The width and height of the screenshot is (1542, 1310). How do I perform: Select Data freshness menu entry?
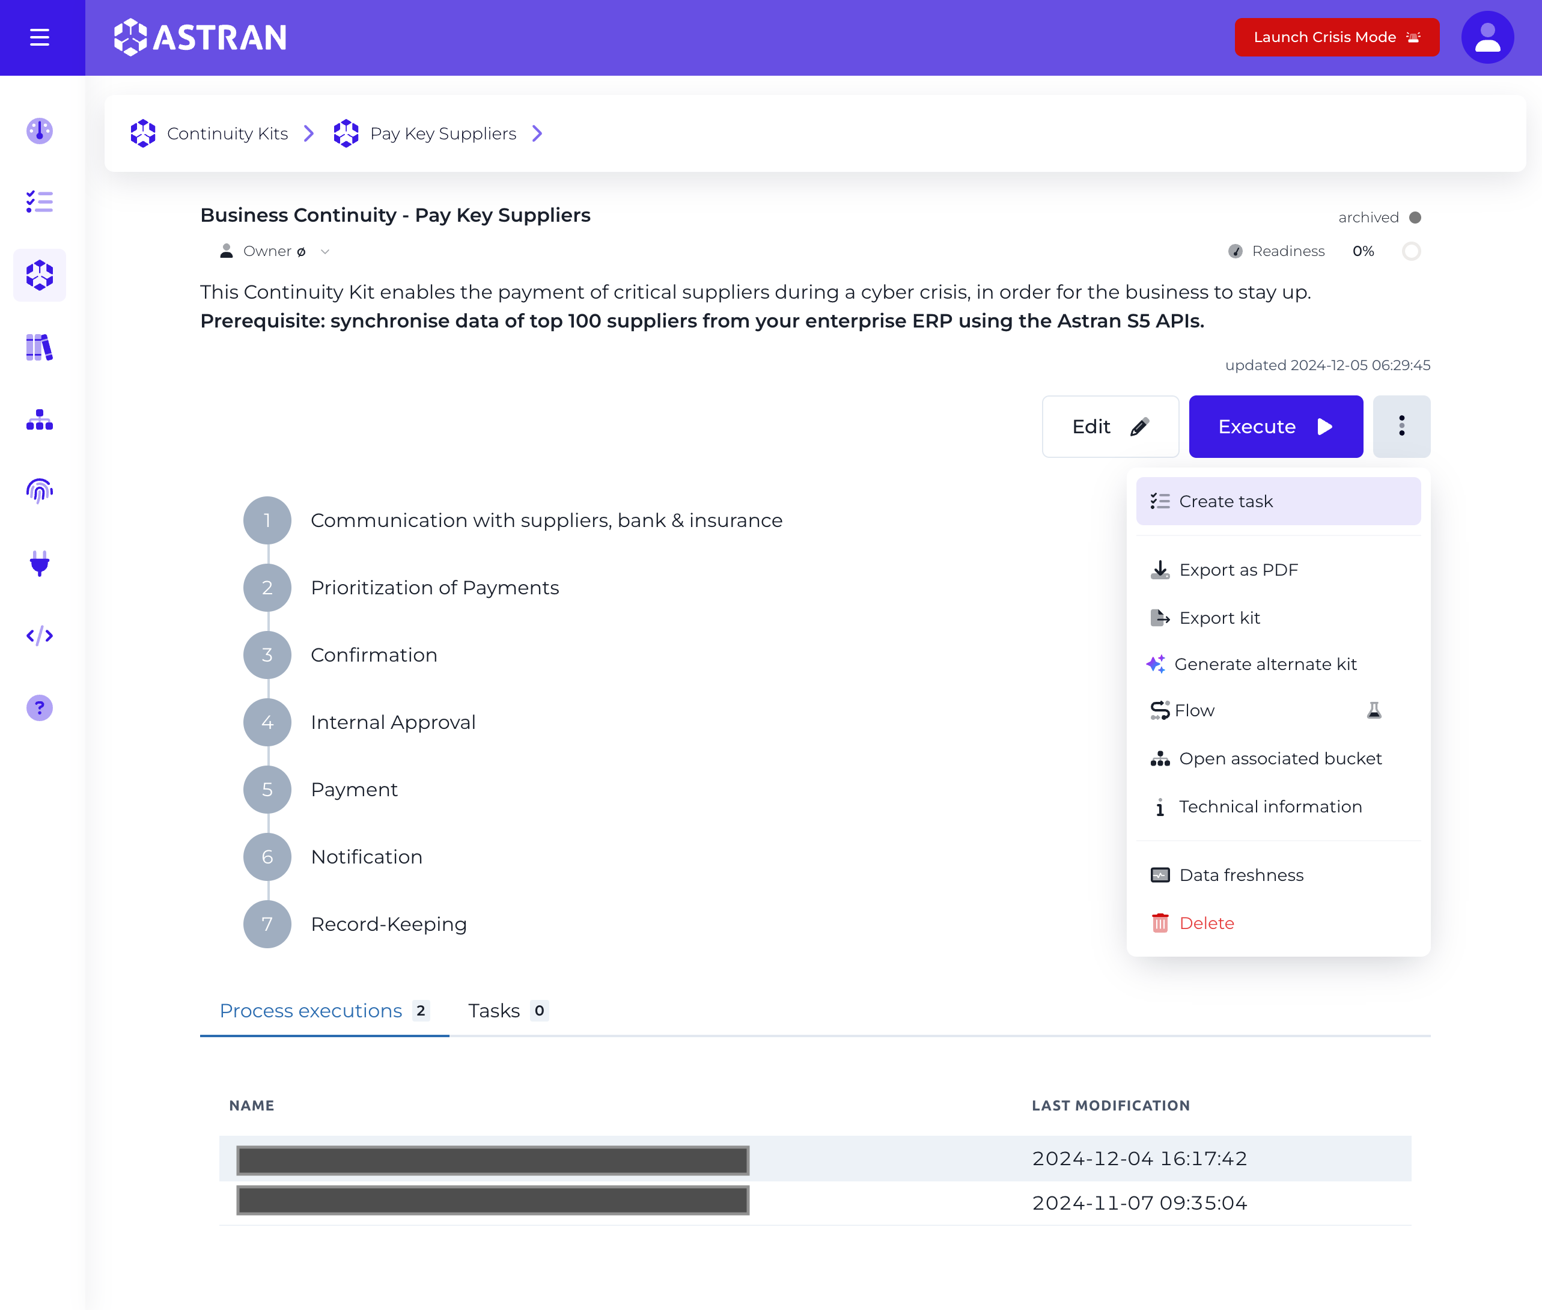pyautogui.click(x=1278, y=875)
